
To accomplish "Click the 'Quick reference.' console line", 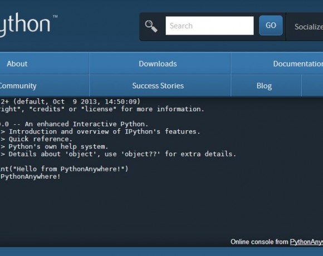I will [36, 139].
